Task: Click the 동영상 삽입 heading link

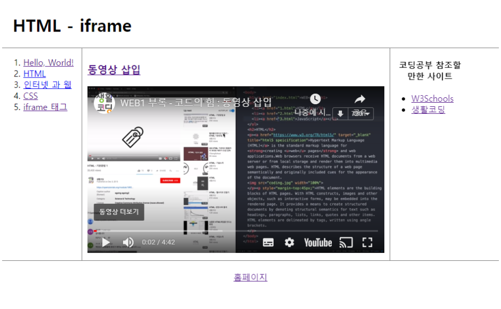Action: pyautogui.click(x=114, y=69)
